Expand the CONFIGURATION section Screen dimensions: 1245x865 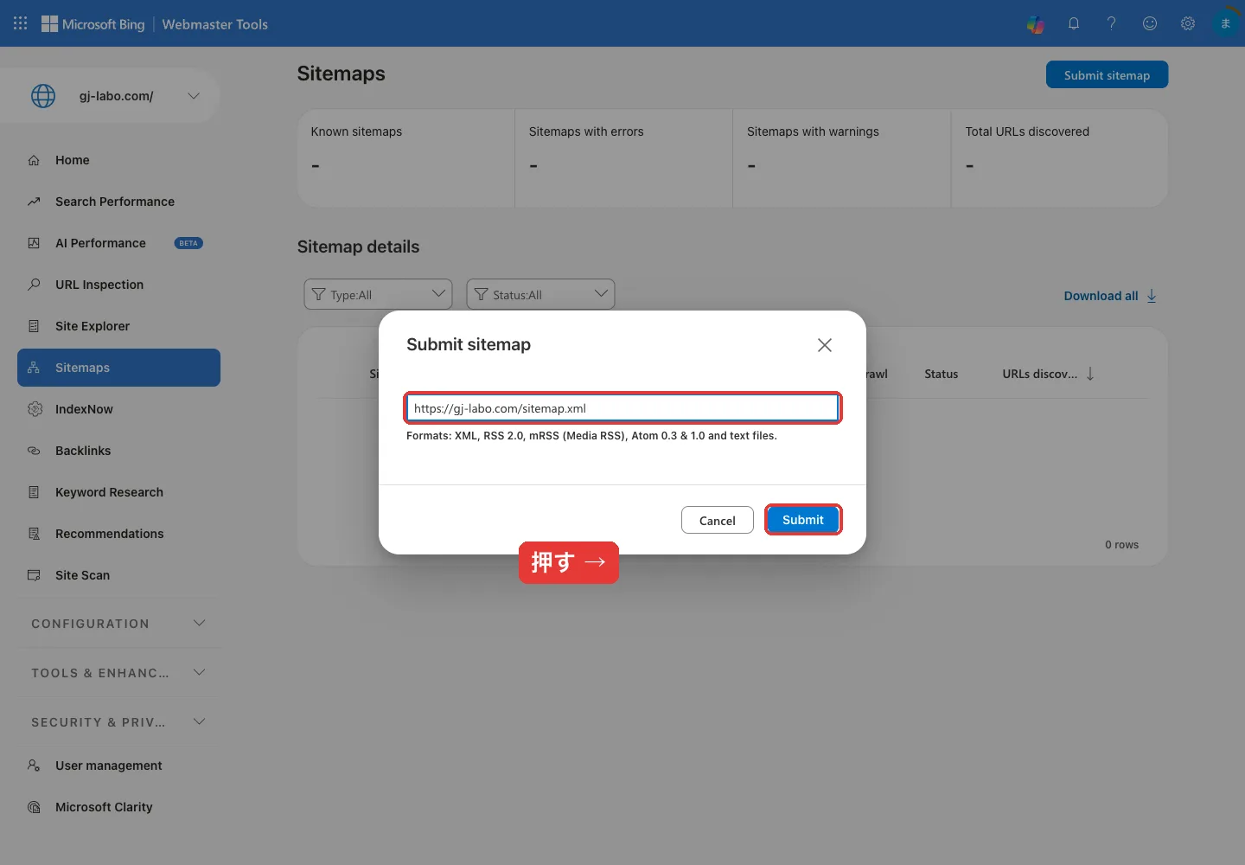click(x=118, y=624)
